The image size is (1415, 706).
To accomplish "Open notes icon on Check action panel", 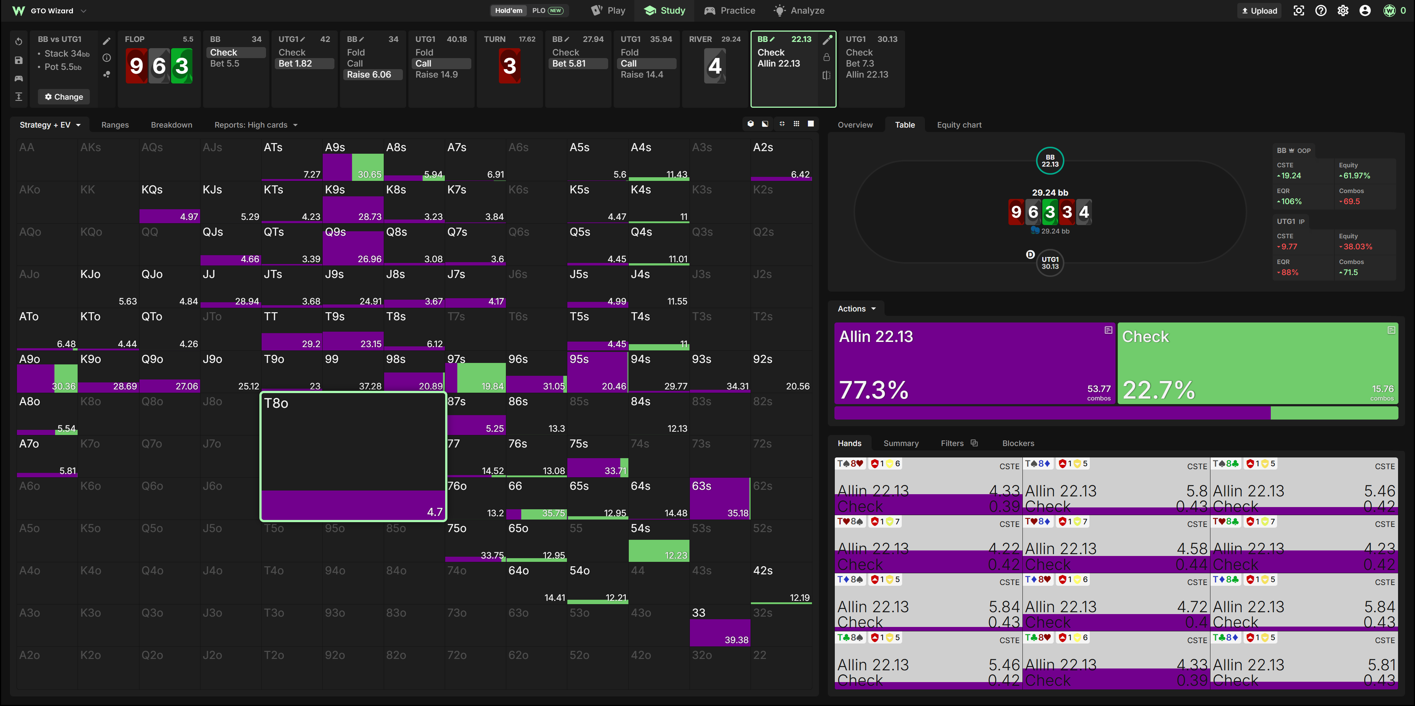I will [1391, 330].
